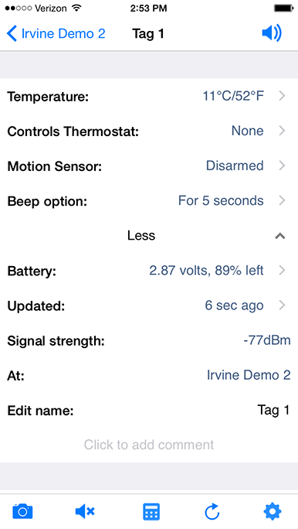Tap the Wi-Fi icon in status bar
This screenshot has width=298, height=529.
77,8
